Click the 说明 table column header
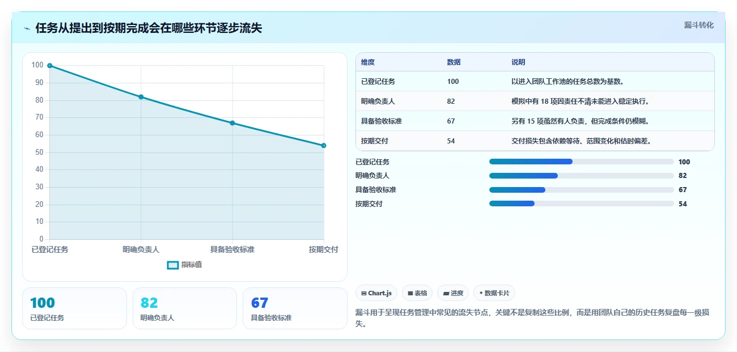The height and width of the screenshot is (352, 737). pyautogui.click(x=518, y=62)
